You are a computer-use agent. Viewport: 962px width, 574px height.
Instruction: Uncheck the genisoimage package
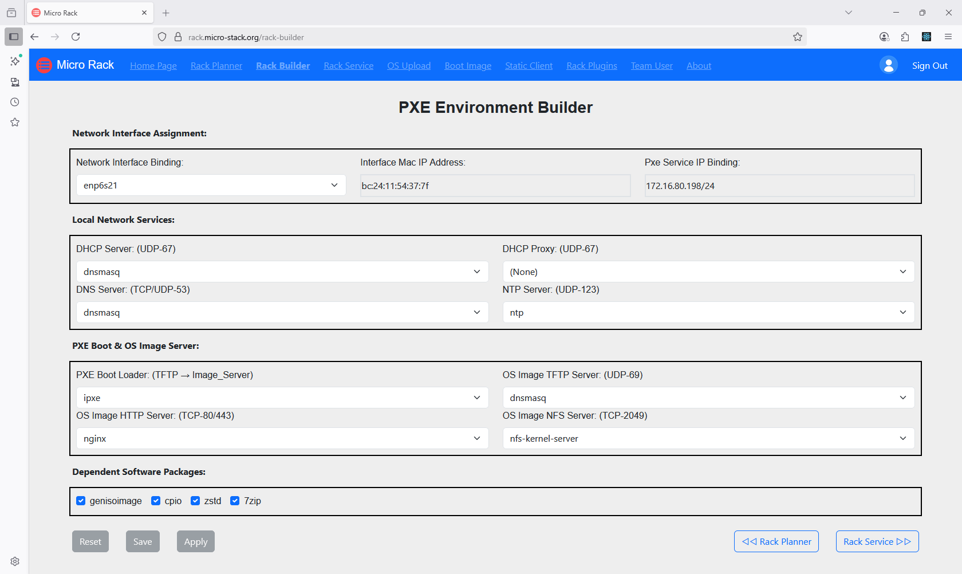[81, 500]
